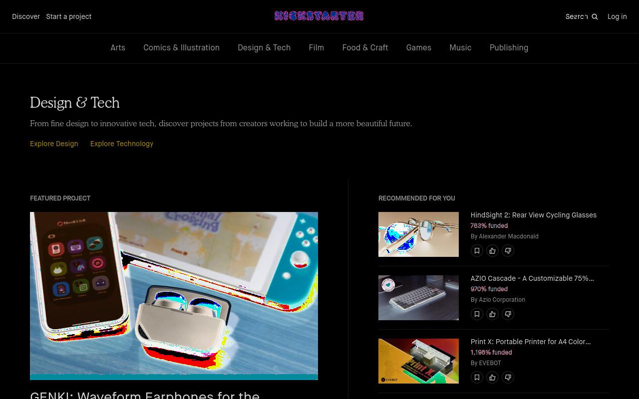Click the 783% funded text
Screen dimensions: 639x399
(x=489, y=226)
